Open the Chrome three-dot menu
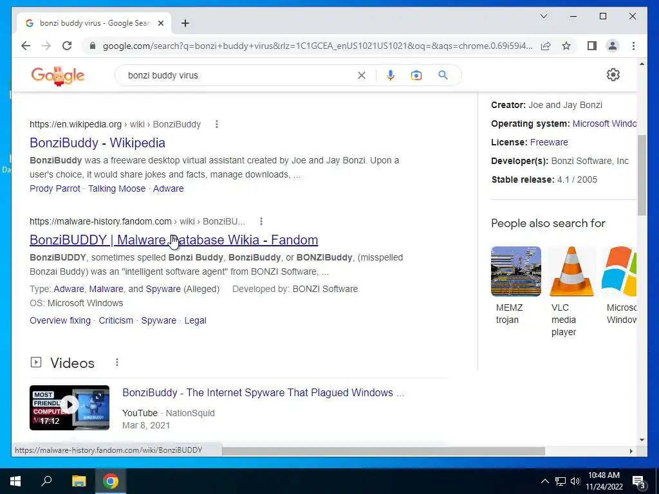659x494 pixels. coord(633,46)
